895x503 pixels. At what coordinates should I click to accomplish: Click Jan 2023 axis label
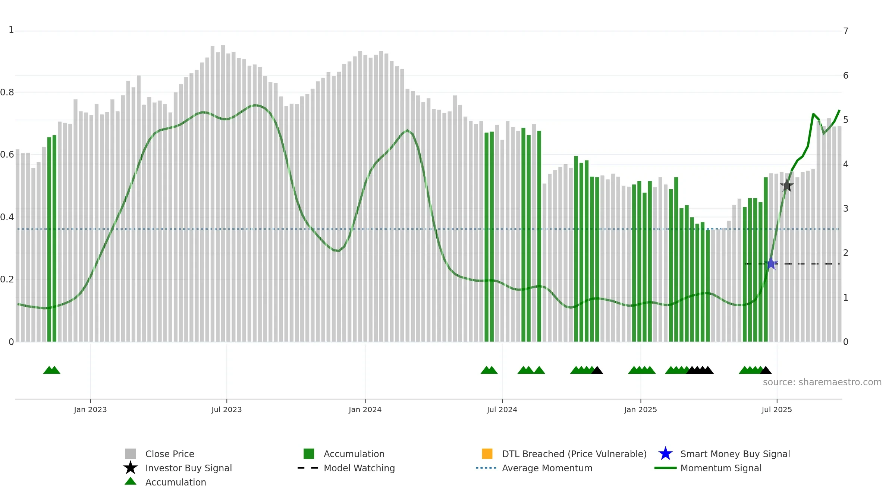pos(90,410)
